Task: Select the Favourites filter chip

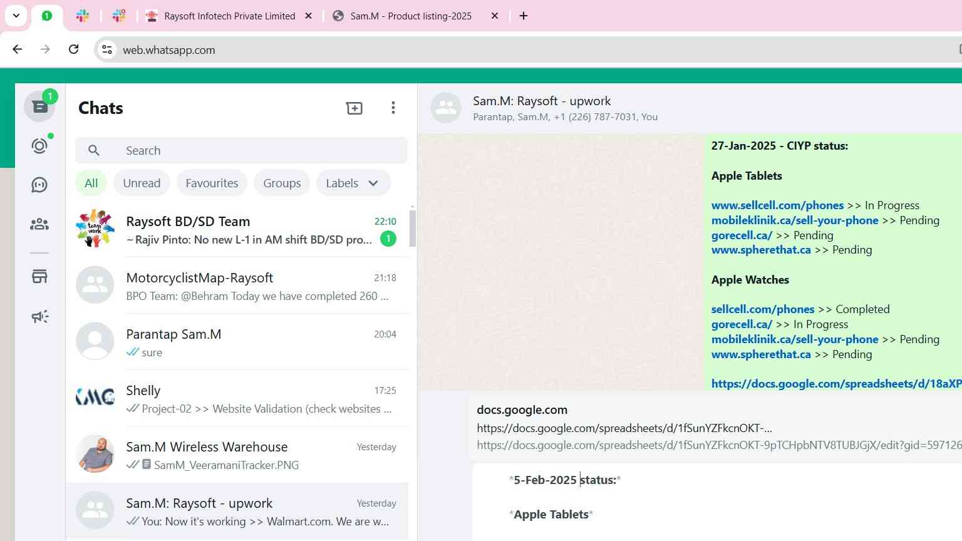Action: tap(212, 183)
